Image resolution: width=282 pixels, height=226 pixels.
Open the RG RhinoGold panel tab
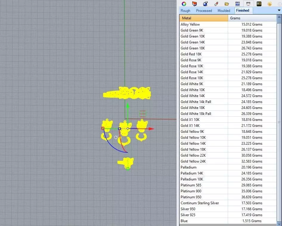[x=259, y=4]
